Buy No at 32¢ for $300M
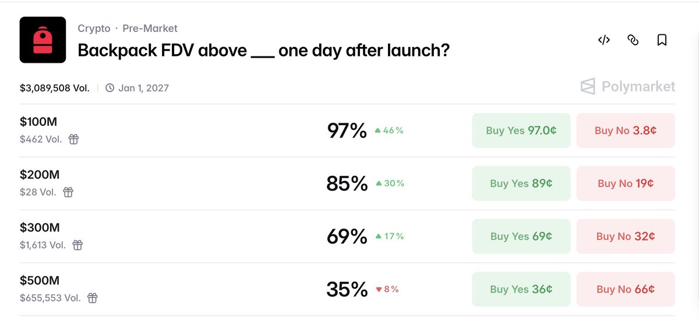The width and height of the screenshot is (699, 319). point(626,236)
